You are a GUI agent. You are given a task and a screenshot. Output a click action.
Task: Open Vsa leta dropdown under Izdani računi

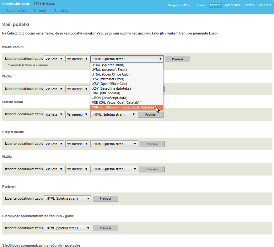click(x=54, y=59)
